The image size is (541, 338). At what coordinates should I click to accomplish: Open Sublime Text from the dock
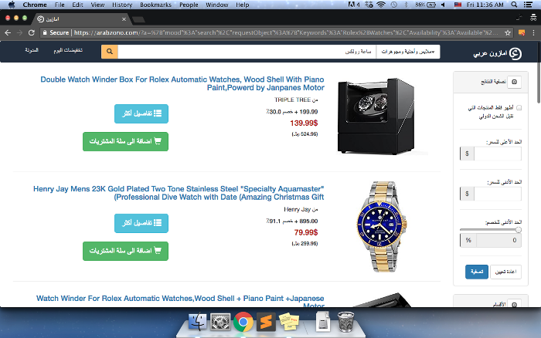266,322
